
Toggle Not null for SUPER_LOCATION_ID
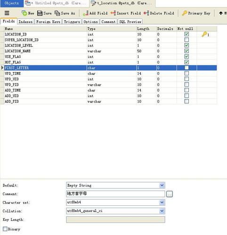pyautogui.click(x=186, y=40)
